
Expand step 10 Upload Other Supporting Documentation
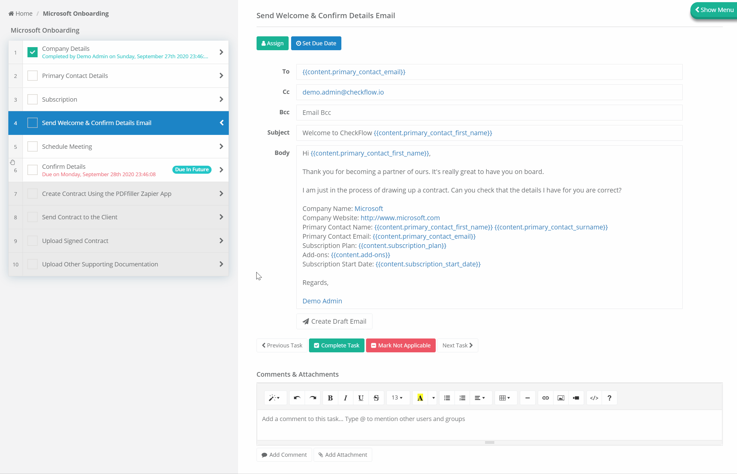pyautogui.click(x=221, y=264)
